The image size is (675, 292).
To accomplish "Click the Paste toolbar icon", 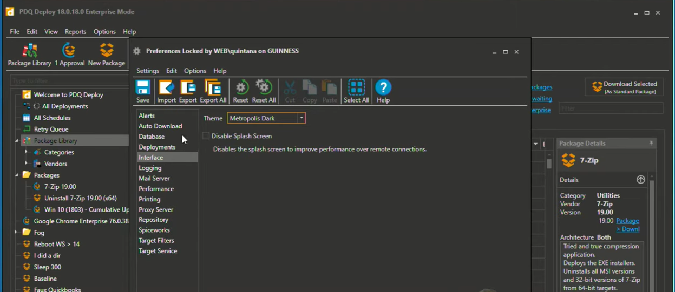I will [x=329, y=91].
